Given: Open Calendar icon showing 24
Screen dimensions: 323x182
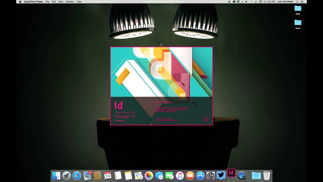Looking at the screenshot, I should click(x=107, y=175).
